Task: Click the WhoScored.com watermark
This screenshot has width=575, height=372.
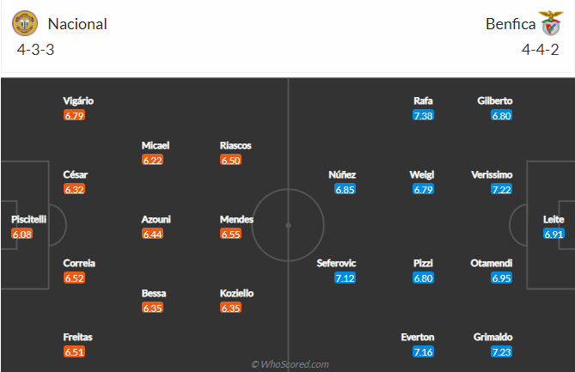Action: coord(290,364)
